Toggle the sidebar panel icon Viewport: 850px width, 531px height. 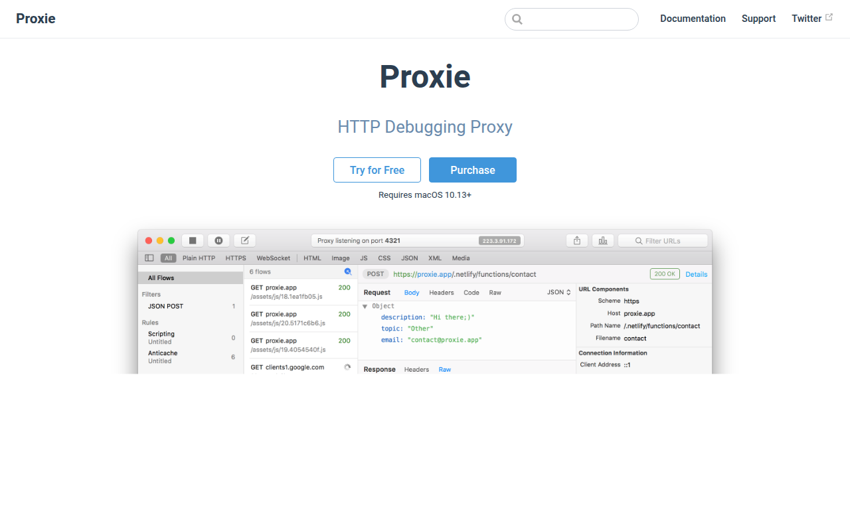click(x=149, y=258)
